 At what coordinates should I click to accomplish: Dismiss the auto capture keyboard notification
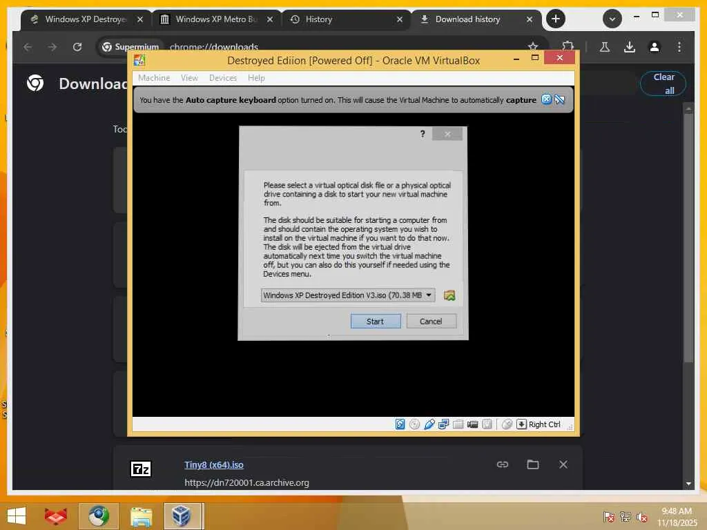pyautogui.click(x=546, y=99)
